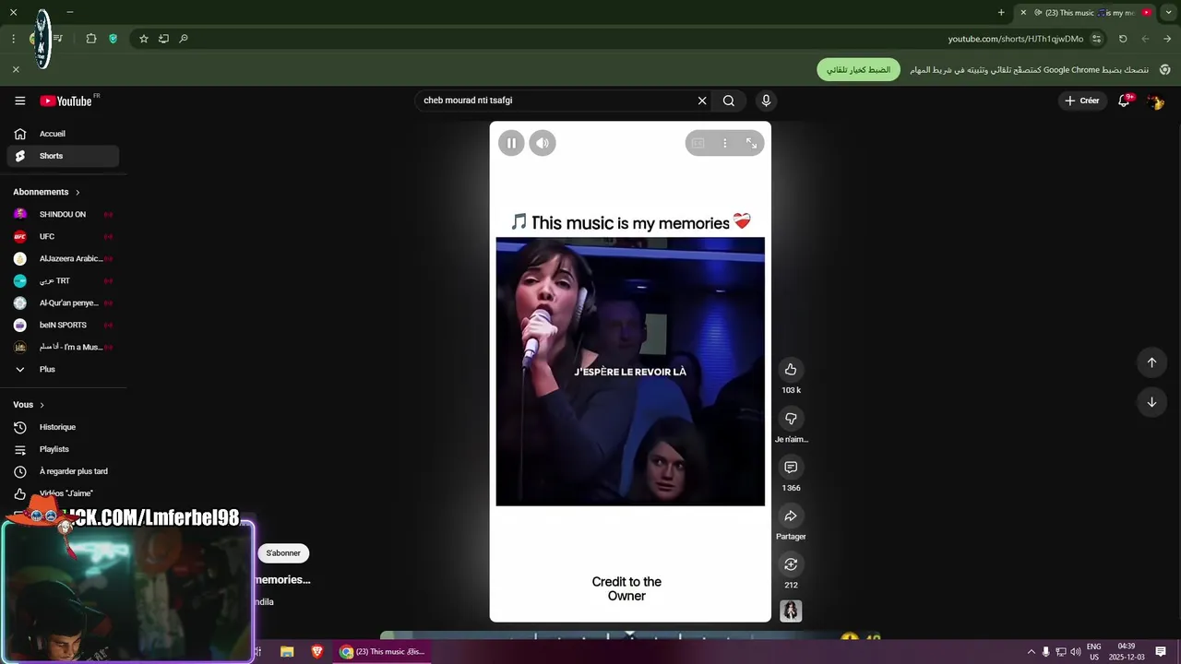Dismiss the Chrome default browser infobar
This screenshot has height=664, width=1181.
pos(16,69)
